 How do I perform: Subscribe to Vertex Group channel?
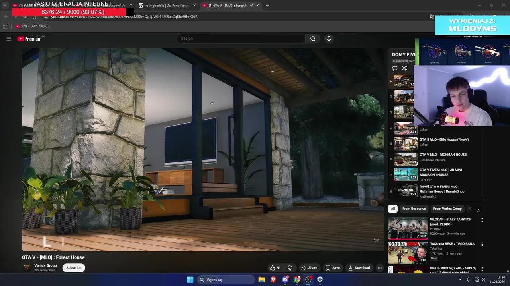pyautogui.click(x=74, y=268)
